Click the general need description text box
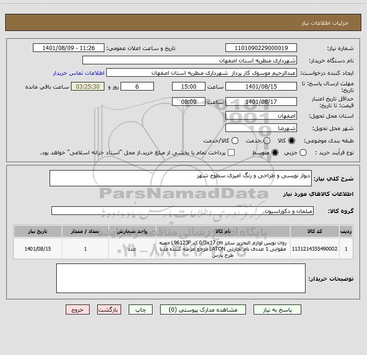The height and width of the screenshot is (355, 367). coord(181,178)
